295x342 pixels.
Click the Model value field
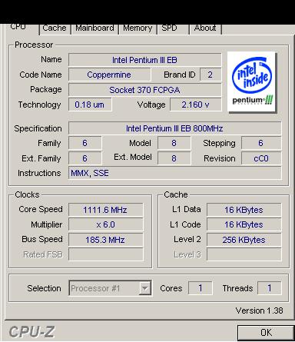point(174,143)
